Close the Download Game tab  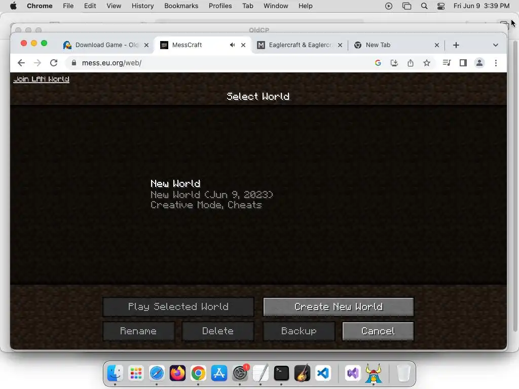coord(146,45)
